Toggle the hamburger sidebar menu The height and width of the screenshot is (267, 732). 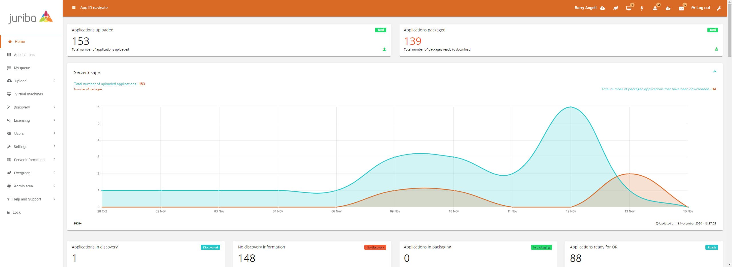[74, 8]
